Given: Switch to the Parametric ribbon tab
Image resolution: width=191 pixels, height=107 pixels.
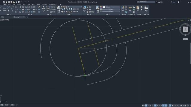Looking at the screenshot, I should (19, 4).
